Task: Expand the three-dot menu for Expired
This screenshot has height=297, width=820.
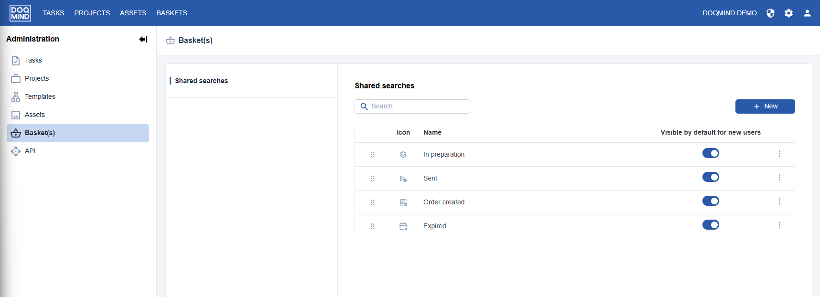Action: click(779, 225)
